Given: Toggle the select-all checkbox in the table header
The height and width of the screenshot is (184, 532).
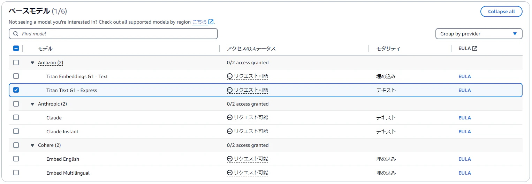Looking at the screenshot, I should [x=16, y=49].
